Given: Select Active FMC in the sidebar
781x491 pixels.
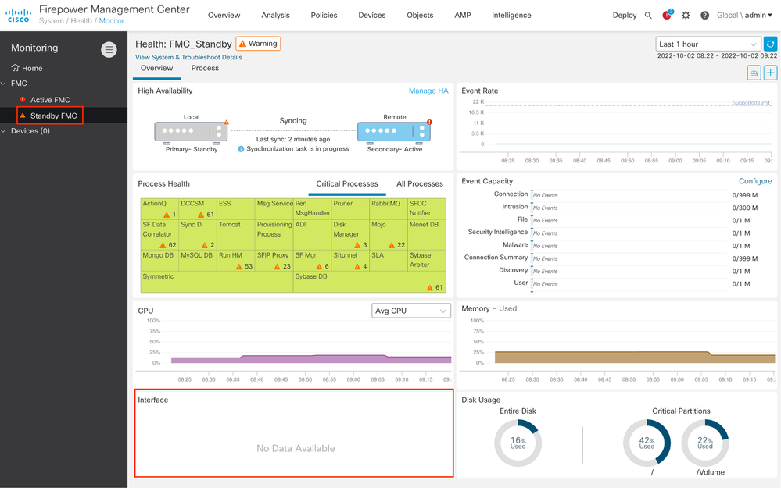Looking at the screenshot, I should click(50, 99).
